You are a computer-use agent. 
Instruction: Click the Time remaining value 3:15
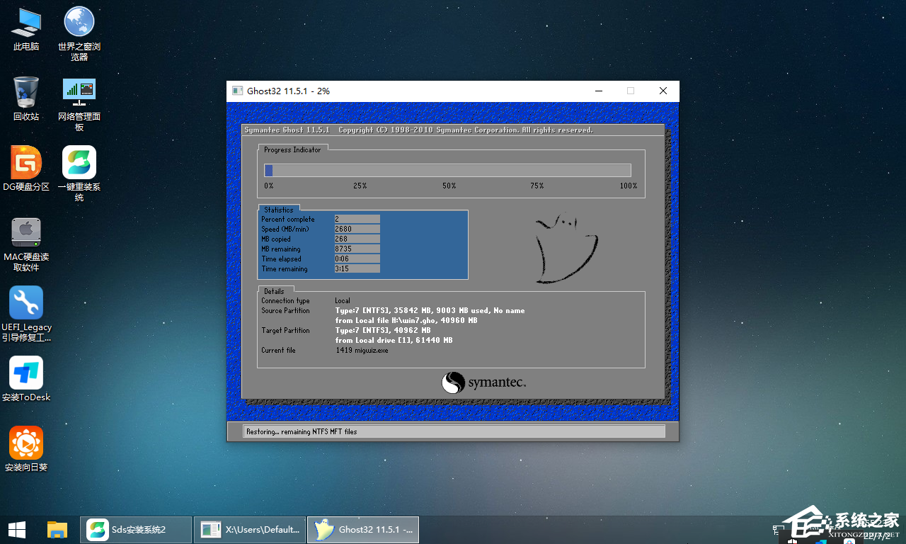tap(357, 268)
